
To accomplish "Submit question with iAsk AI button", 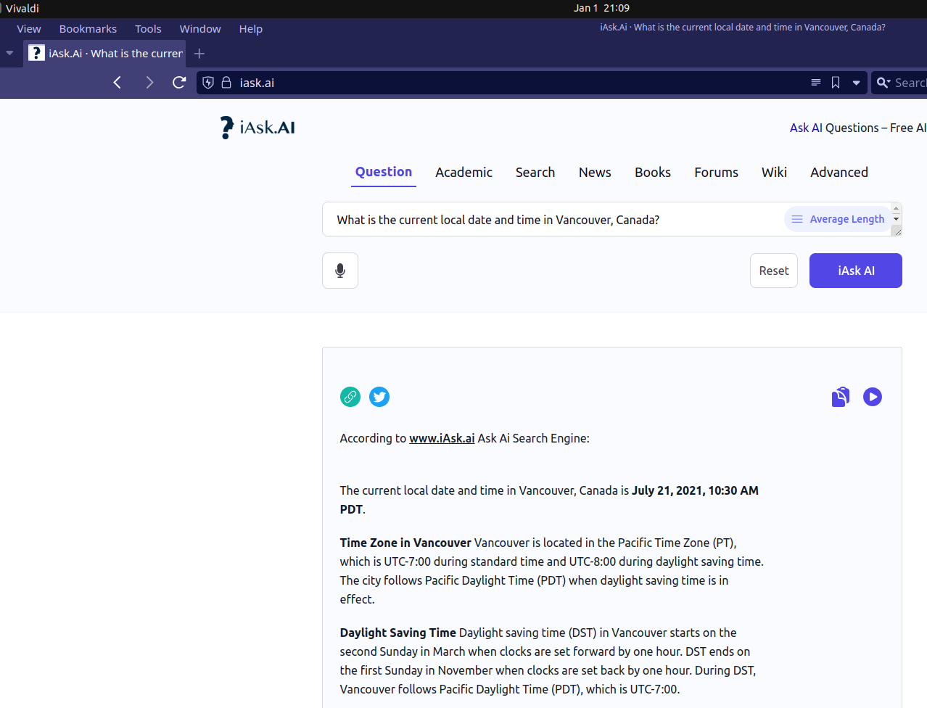I will [x=856, y=271].
